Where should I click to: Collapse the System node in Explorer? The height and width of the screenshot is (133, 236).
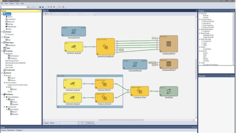2,14
